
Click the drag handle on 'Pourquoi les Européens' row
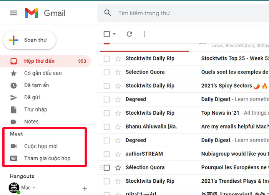coord(101,168)
